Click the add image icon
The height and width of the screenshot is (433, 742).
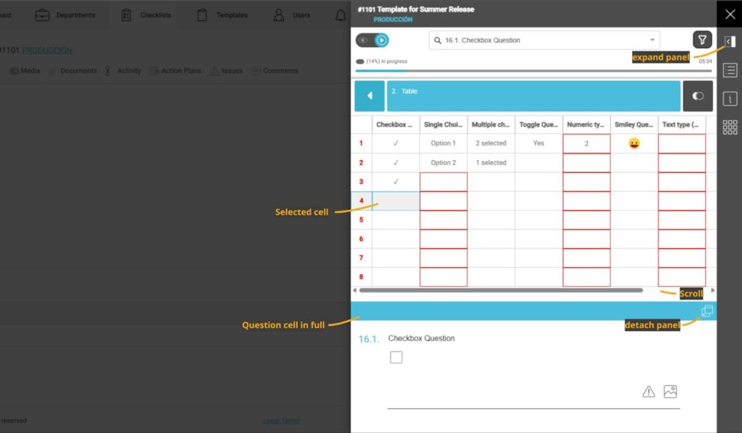click(x=670, y=392)
